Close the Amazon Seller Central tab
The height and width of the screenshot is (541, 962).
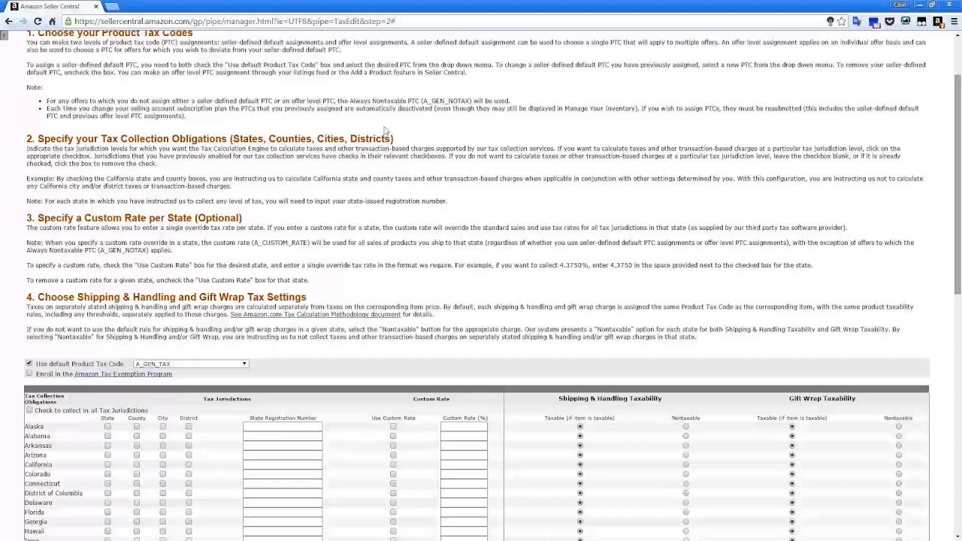point(96,6)
